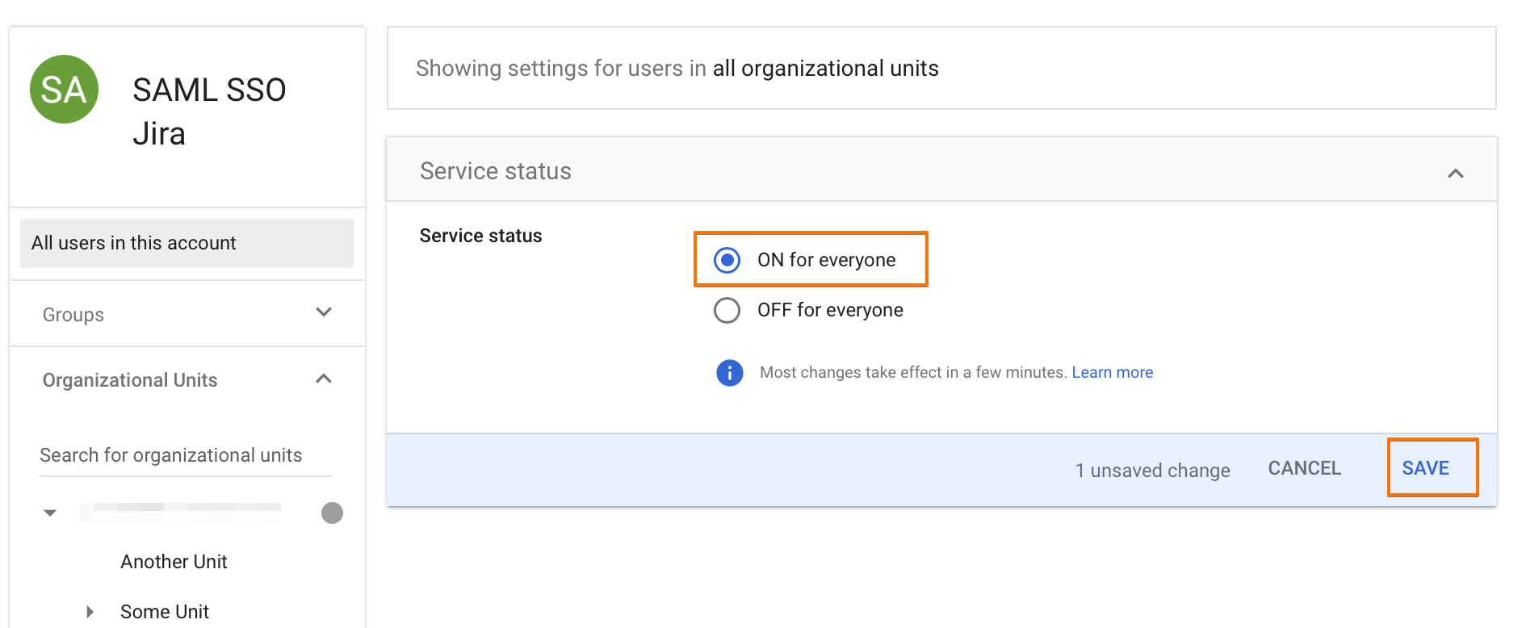Expand the Some Unit tree node
Image resolution: width=1526 pixels, height=628 pixels.
click(90, 612)
